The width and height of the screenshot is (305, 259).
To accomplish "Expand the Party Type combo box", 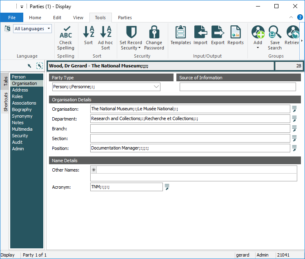I will click(x=156, y=87).
